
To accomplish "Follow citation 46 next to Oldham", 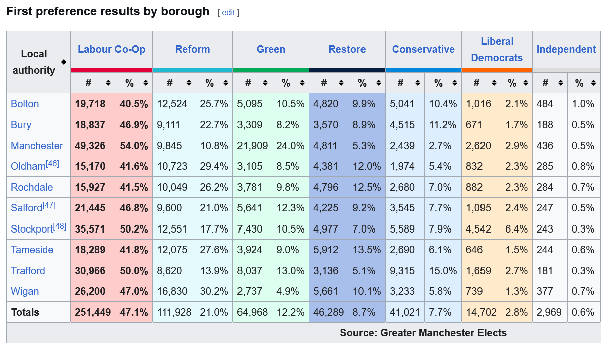I will tap(53, 163).
